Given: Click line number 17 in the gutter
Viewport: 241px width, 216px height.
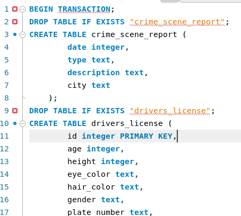Looking at the screenshot, I should click(x=4, y=212).
